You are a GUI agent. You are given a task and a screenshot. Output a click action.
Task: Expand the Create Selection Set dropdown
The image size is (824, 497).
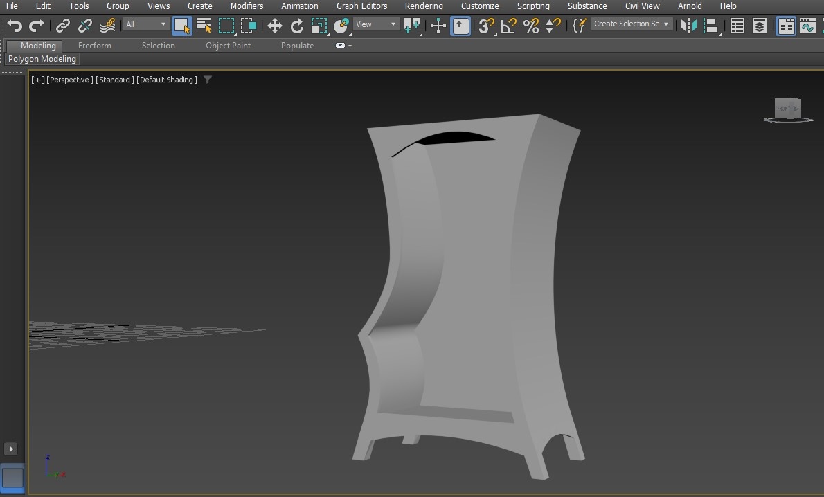pyautogui.click(x=666, y=24)
